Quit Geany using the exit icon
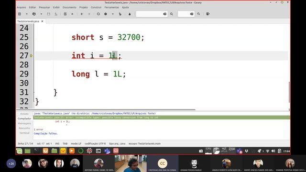Screen dimensions: 306x172 (208, 14)
